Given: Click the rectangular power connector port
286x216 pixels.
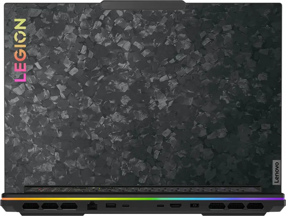Looking at the screenshot, I should [194, 205].
